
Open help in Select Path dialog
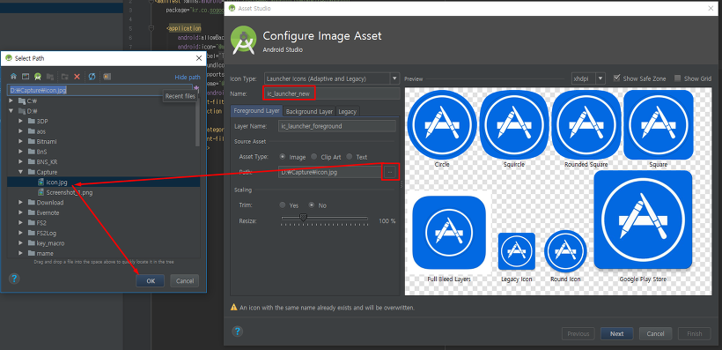point(14,279)
